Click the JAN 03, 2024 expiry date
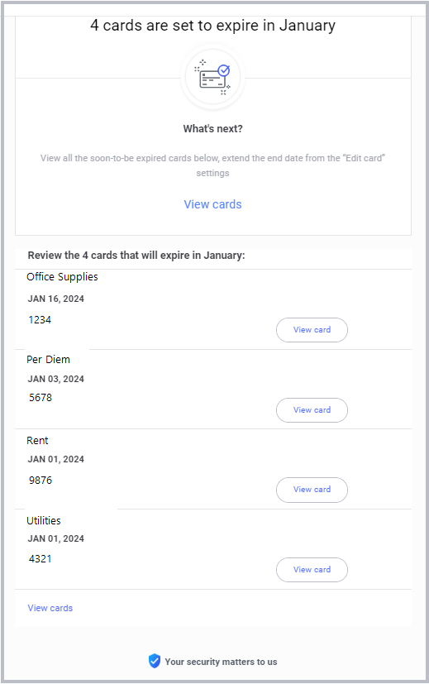The height and width of the screenshot is (684, 429). tap(56, 379)
